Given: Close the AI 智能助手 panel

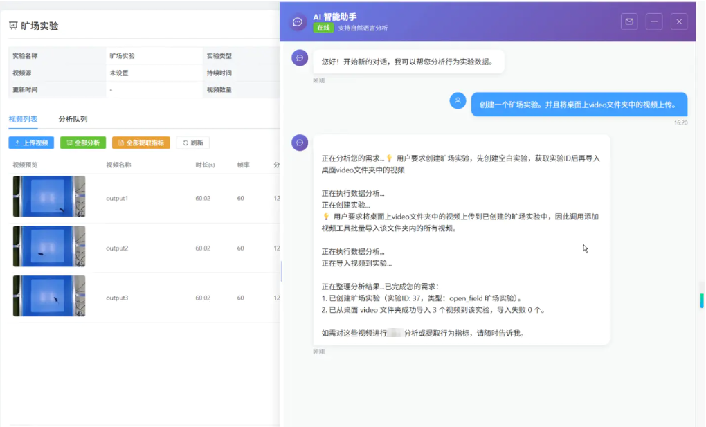Looking at the screenshot, I should pos(679,21).
